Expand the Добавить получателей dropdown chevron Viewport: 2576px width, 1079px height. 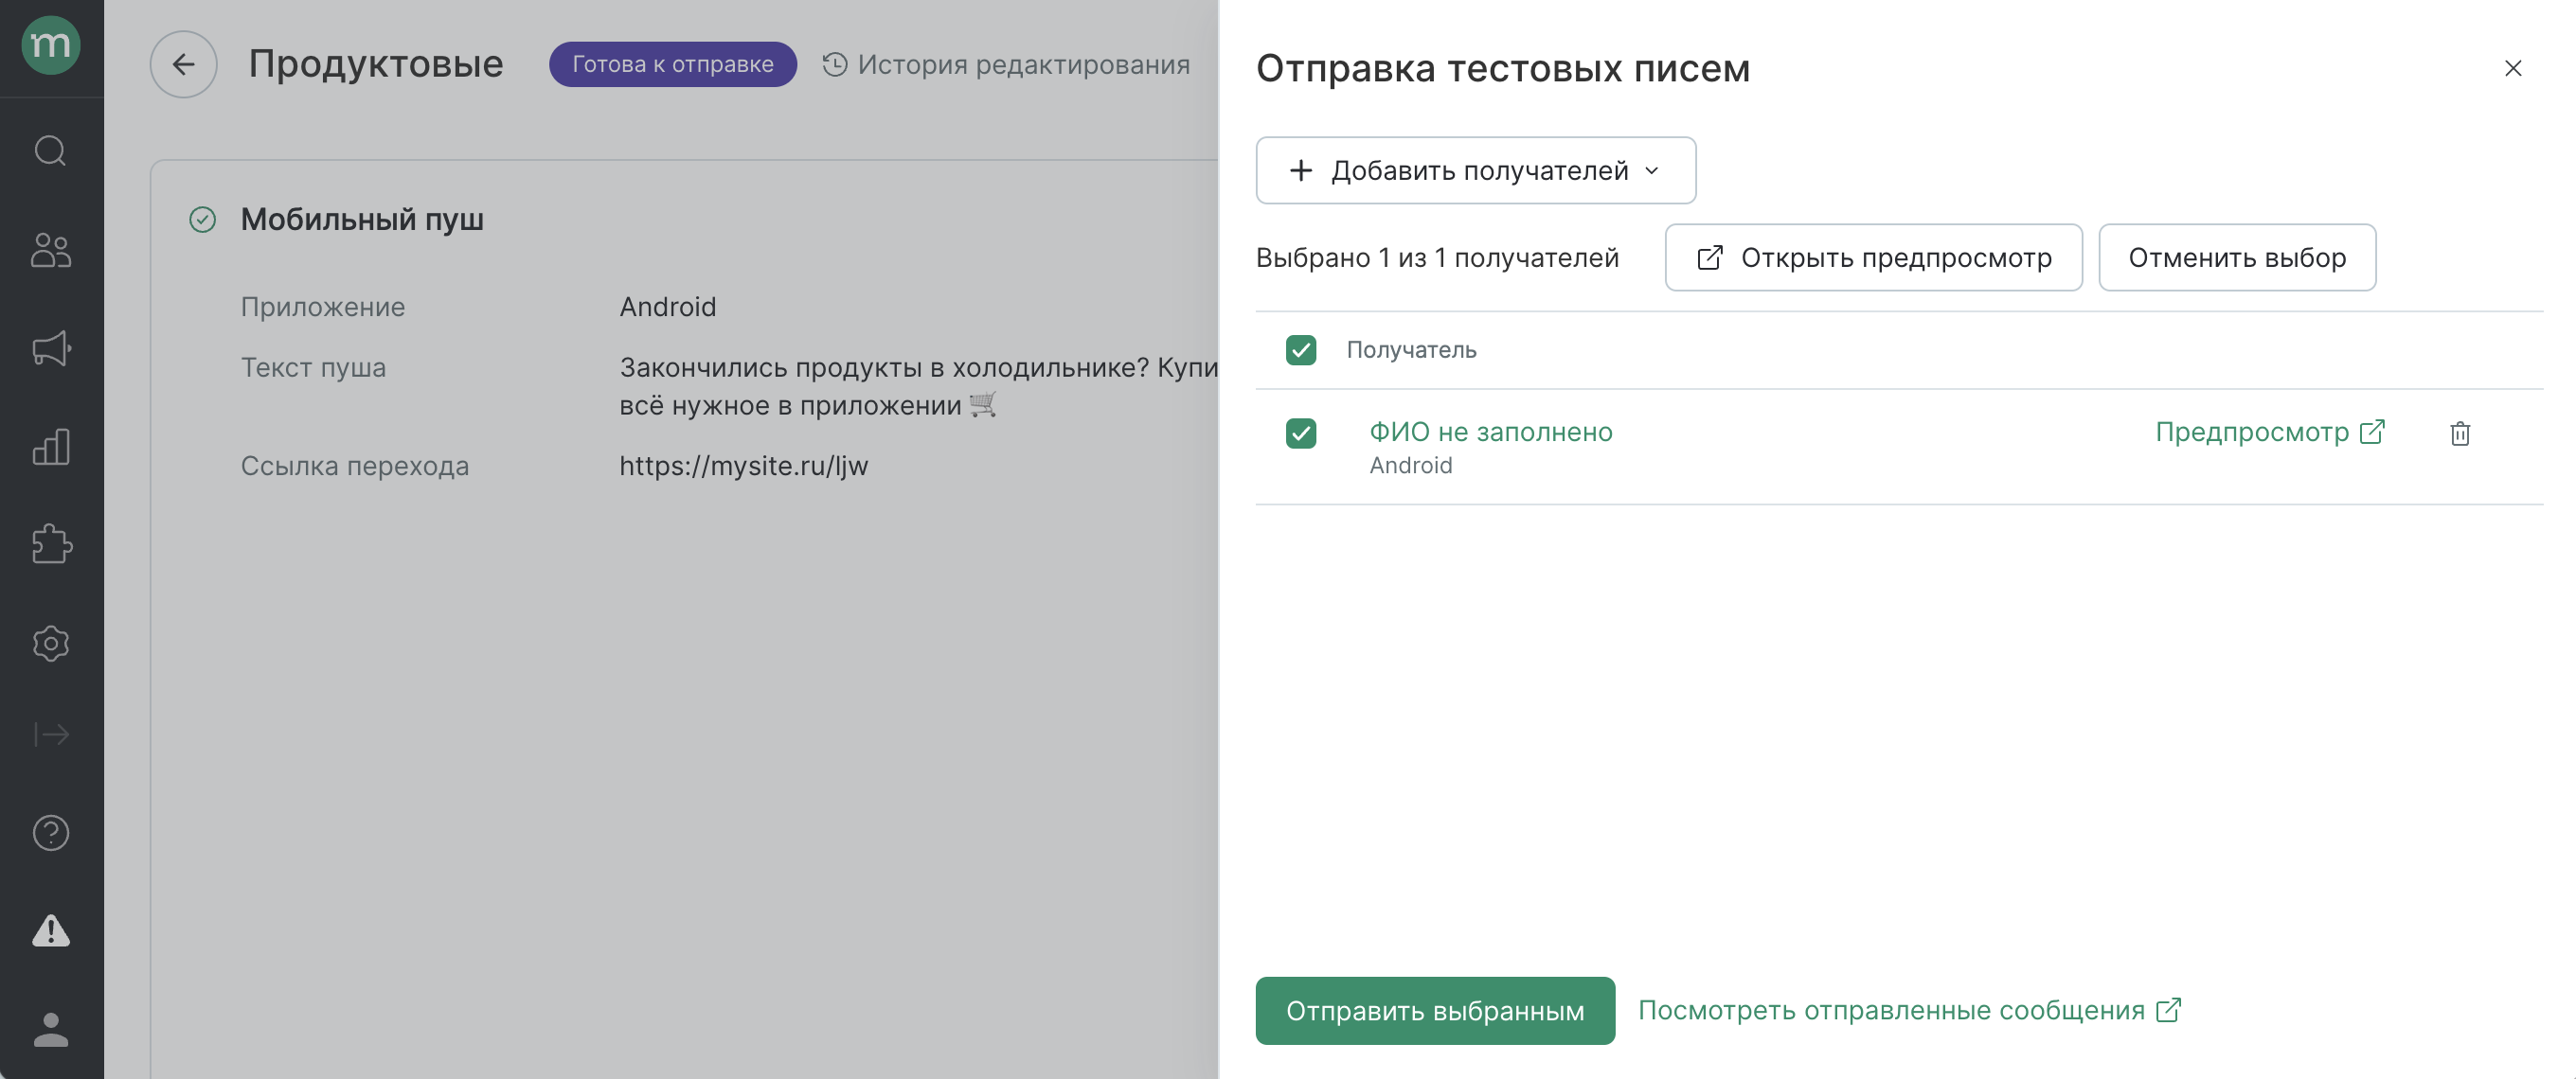1652,170
